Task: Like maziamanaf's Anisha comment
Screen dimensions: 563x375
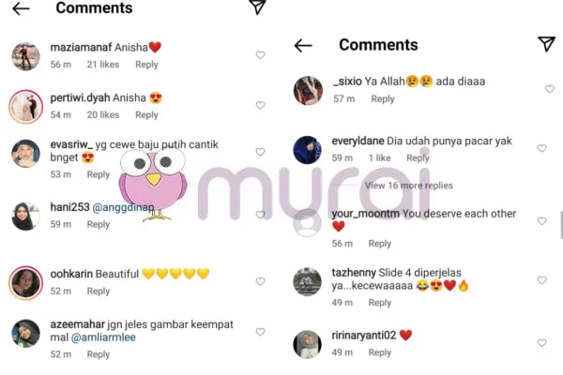Action: pyautogui.click(x=260, y=55)
